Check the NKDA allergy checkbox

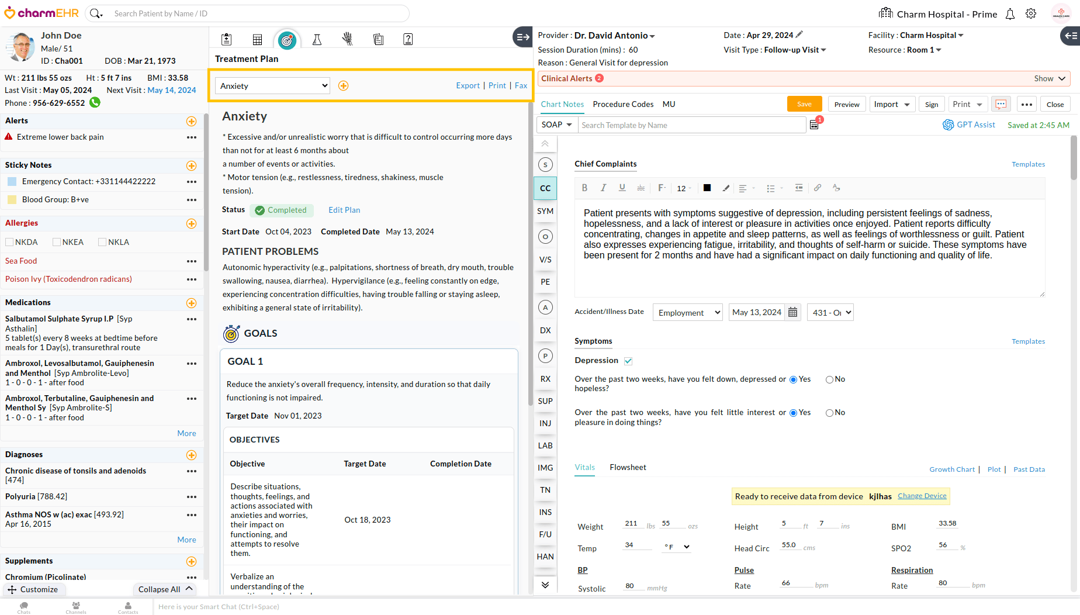(x=9, y=242)
